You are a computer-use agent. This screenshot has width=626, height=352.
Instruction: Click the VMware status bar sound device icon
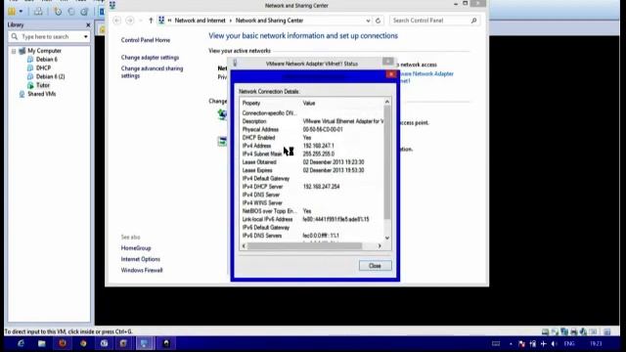pyautogui.click(x=583, y=332)
